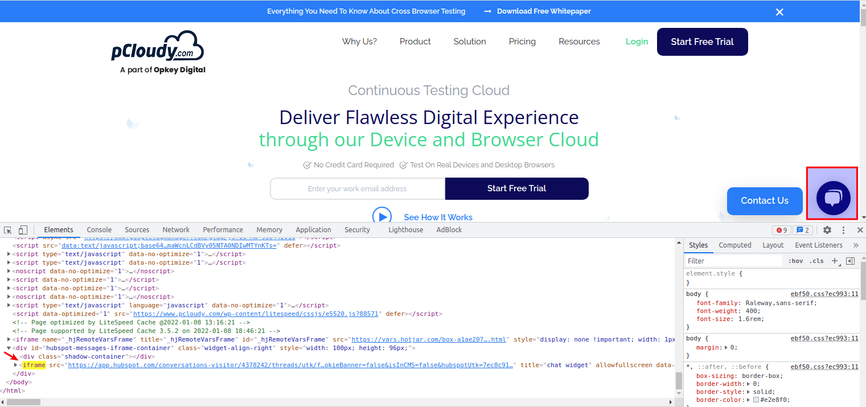Screen dimensions: 866x407
Task: Click the new style rule plus icon
Action: pyautogui.click(x=835, y=261)
